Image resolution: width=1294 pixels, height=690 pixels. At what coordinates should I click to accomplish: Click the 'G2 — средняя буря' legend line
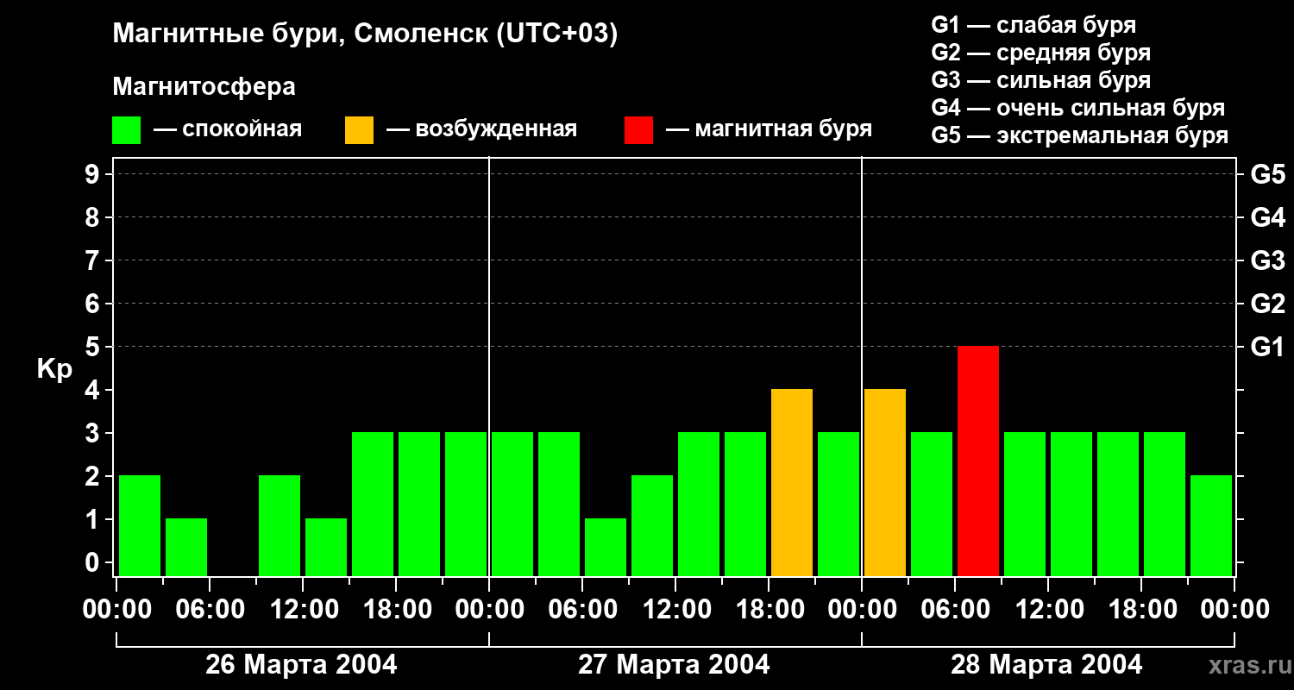[1041, 53]
